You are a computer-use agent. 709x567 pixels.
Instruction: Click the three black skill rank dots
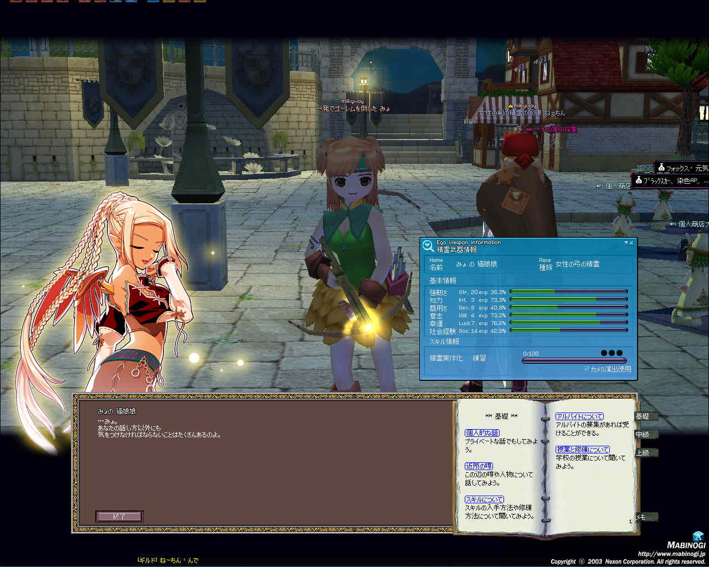[612, 353]
